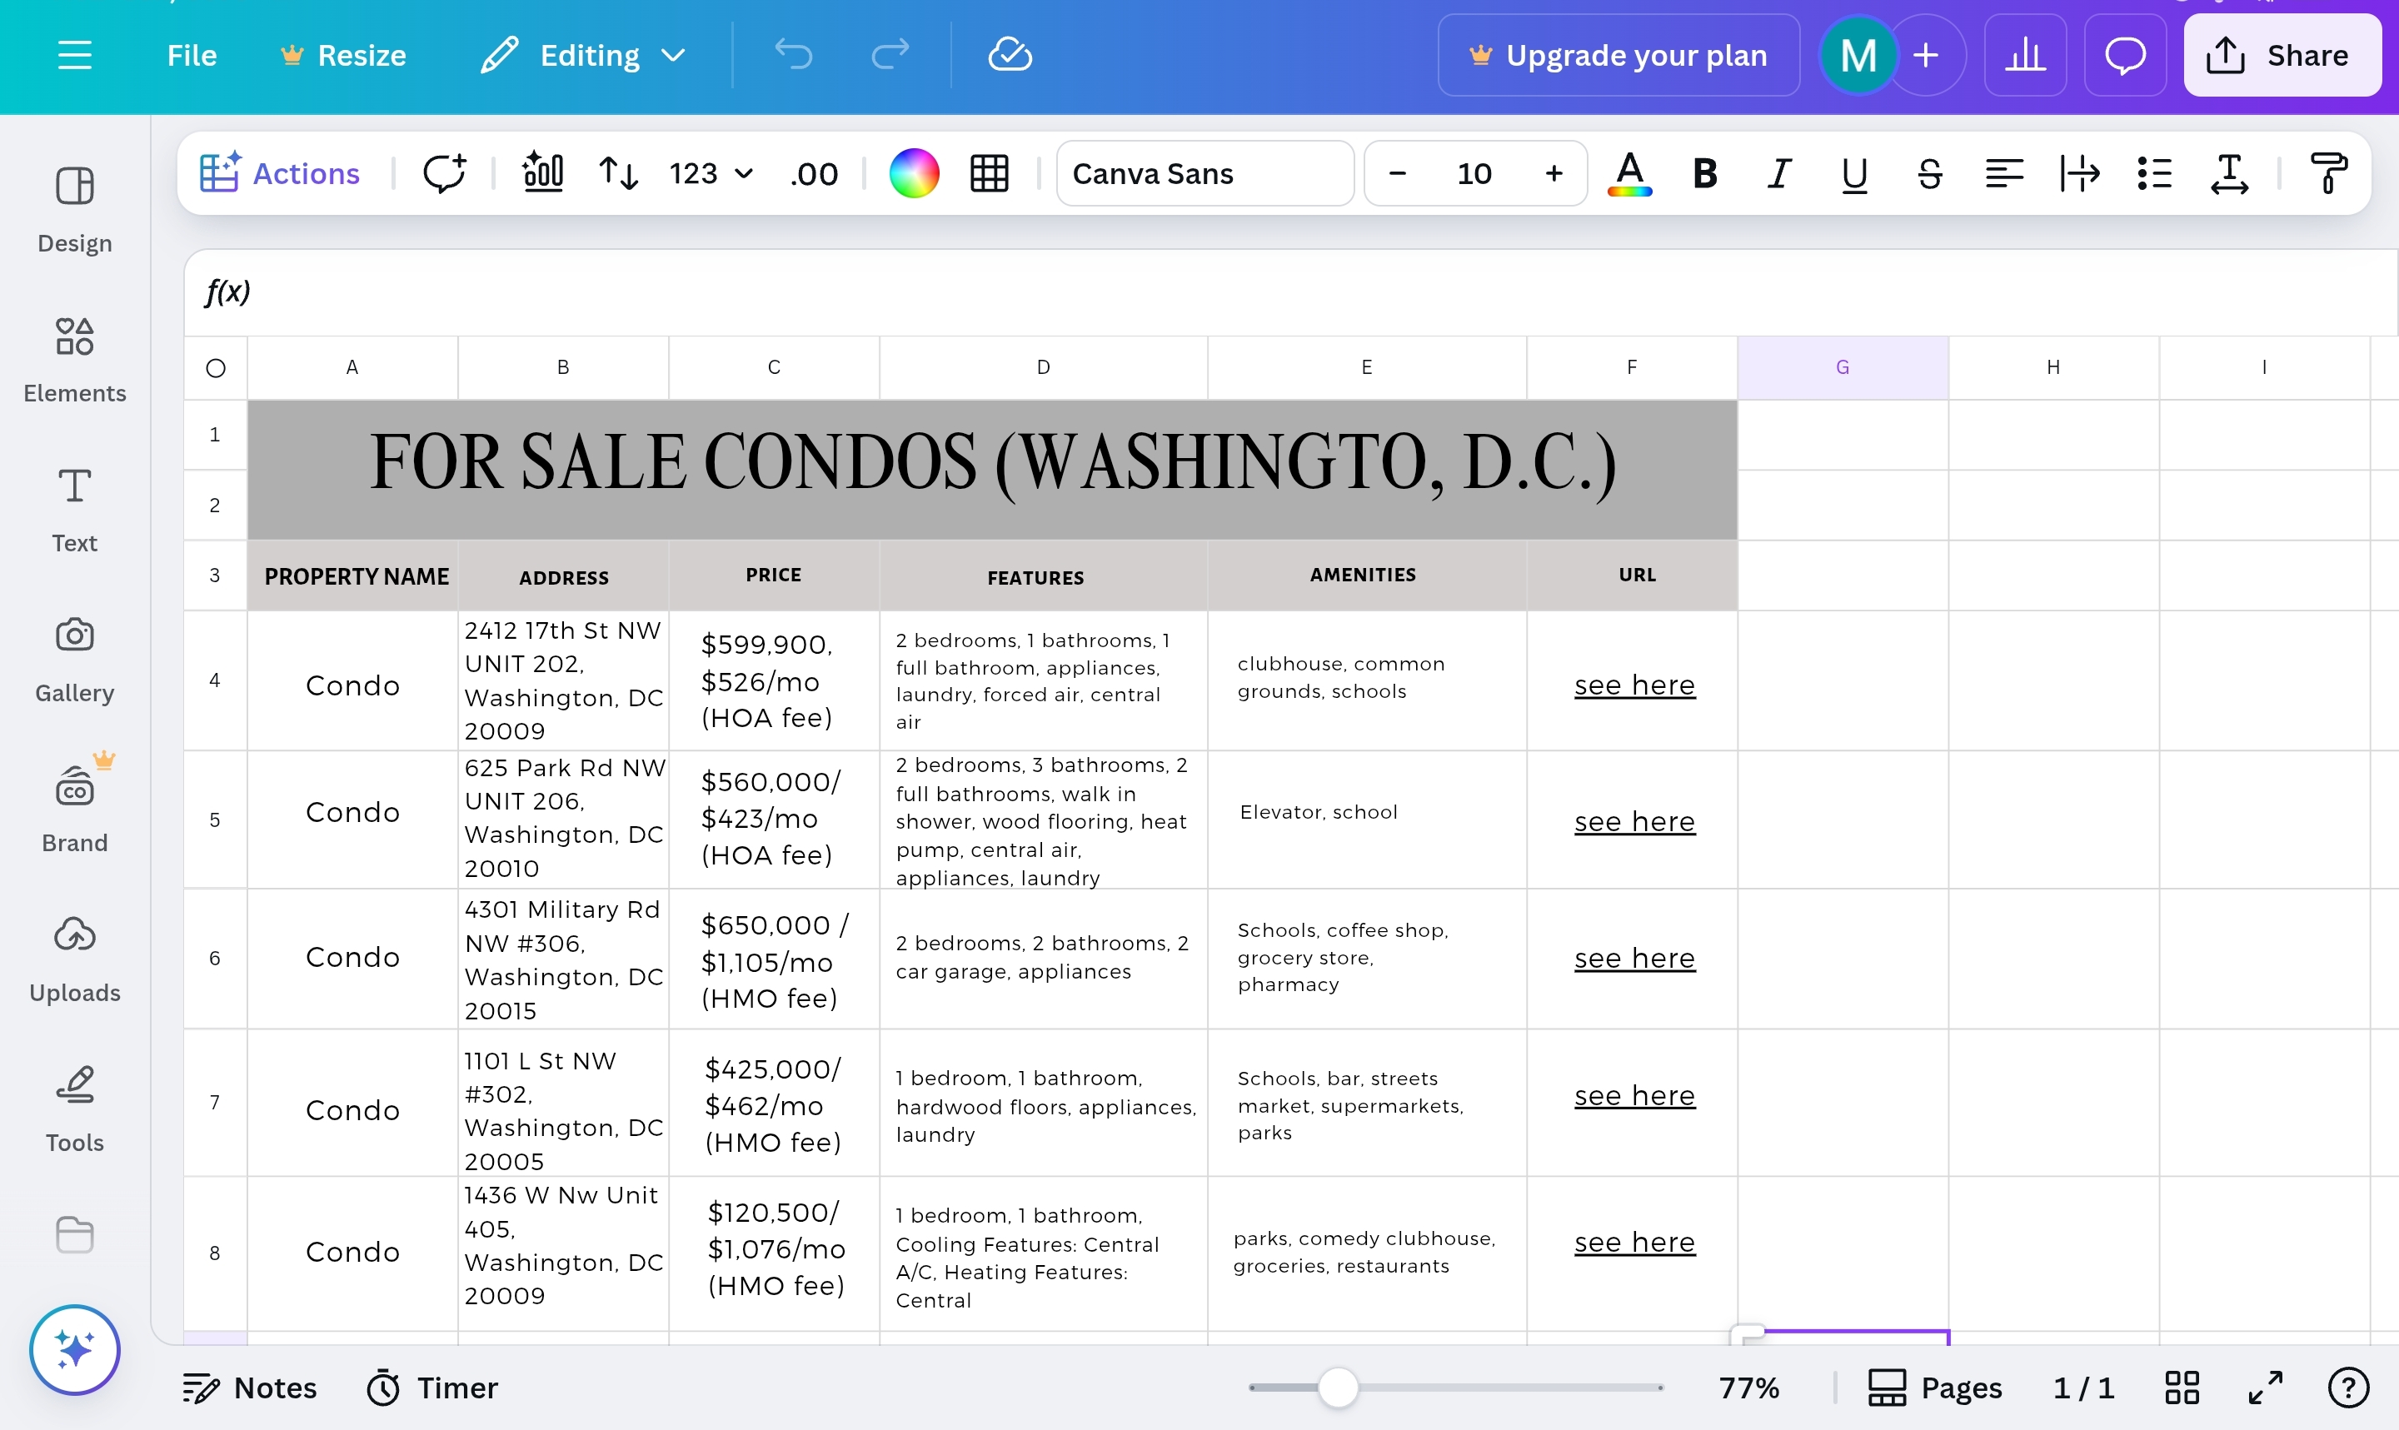Open the hamburger main menu
Screen dimensions: 2399x1430
pos(74,55)
